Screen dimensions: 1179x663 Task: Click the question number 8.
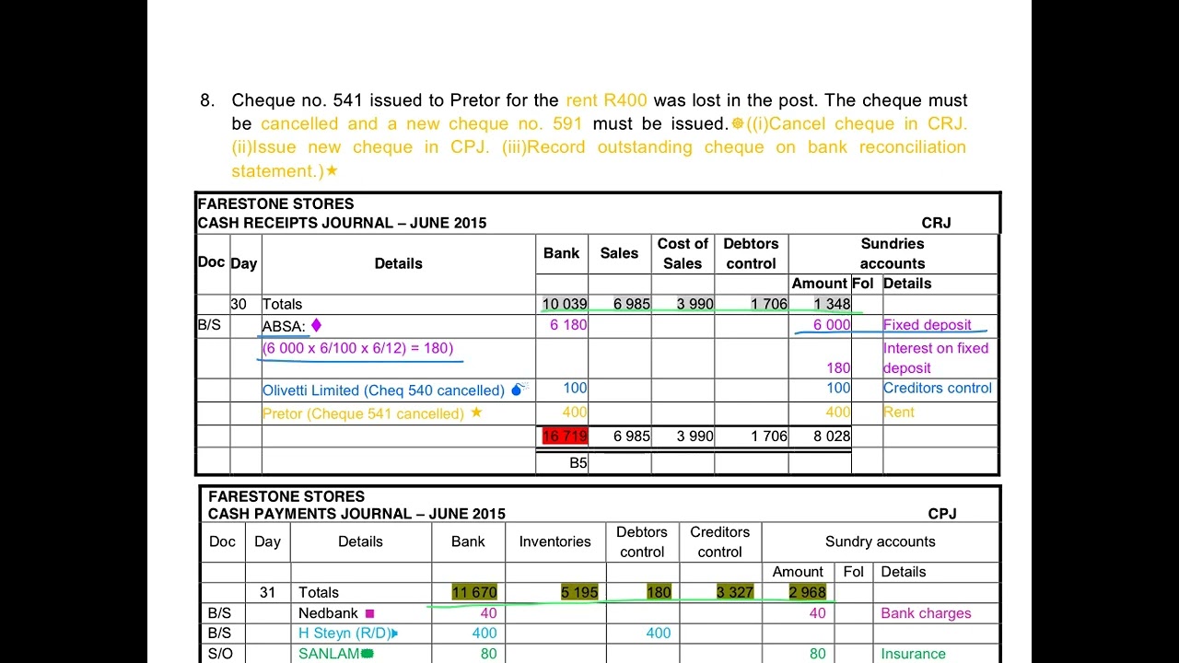(207, 99)
